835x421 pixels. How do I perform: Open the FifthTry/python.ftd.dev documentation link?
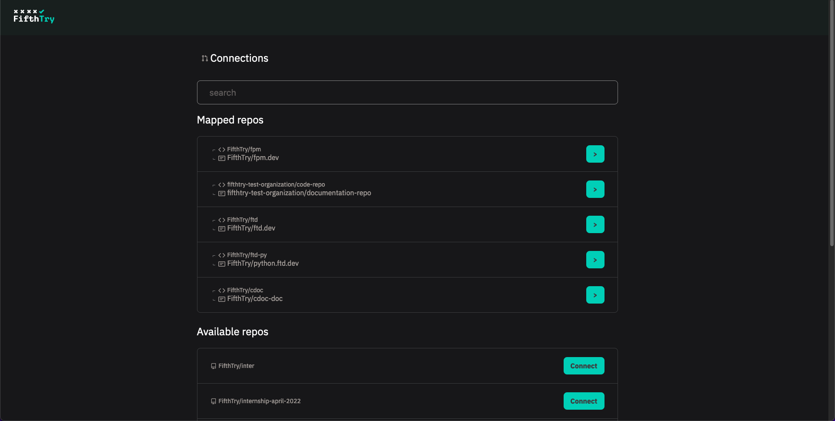click(263, 264)
